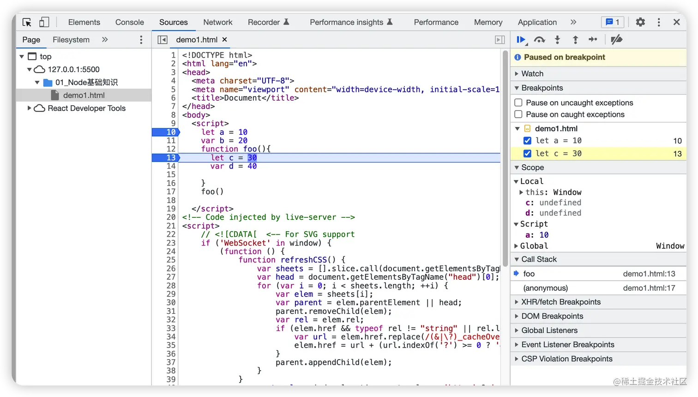Hide the debugger sidebar toggle icon
Image resolution: width=698 pixels, height=397 pixels.
(x=500, y=40)
